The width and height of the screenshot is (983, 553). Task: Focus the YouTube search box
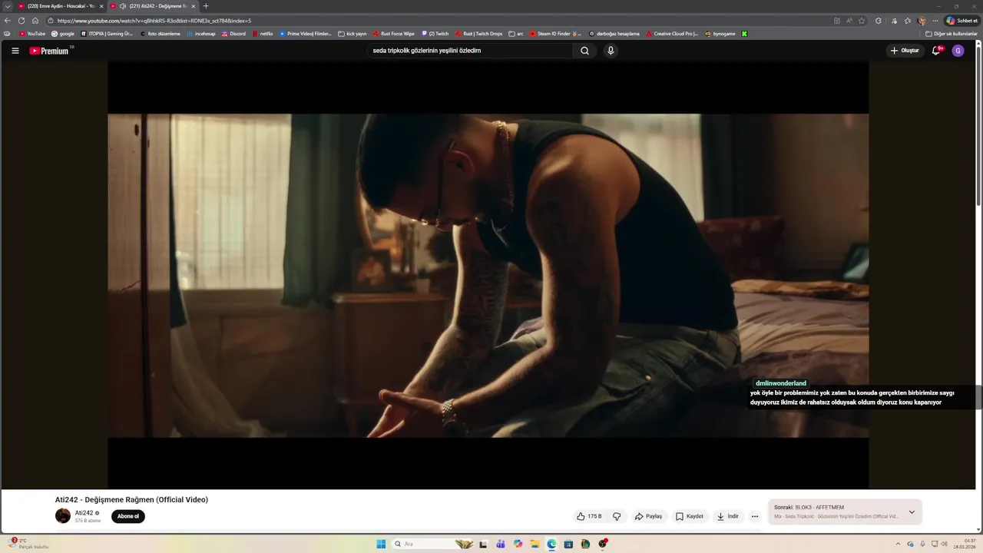(x=470, y=51)
